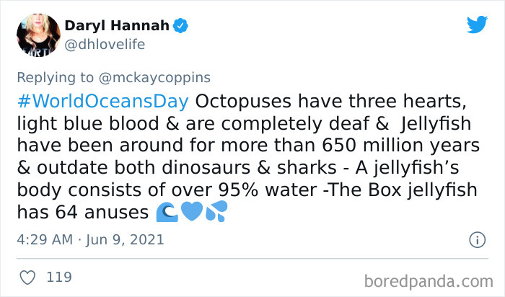This screenshot has height=297, width=505.
Task: Open the Daryl Hannah display name
Action: [x=117, y=26]
